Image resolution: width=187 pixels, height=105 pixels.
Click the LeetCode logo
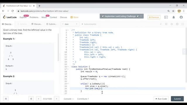pyautogui.click(x=10, y=17)
